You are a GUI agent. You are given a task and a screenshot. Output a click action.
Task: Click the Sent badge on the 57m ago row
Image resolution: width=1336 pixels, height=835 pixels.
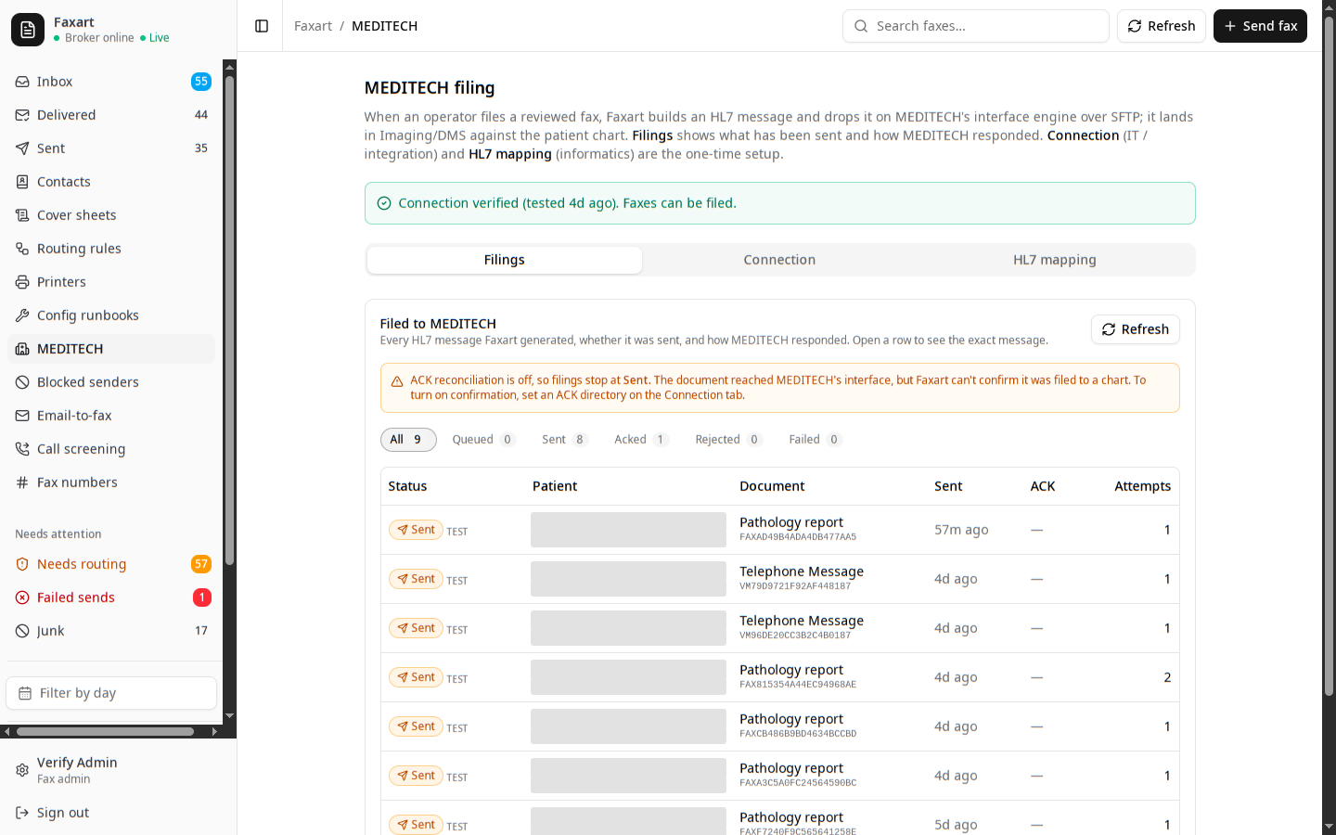[x=416, y=530]
